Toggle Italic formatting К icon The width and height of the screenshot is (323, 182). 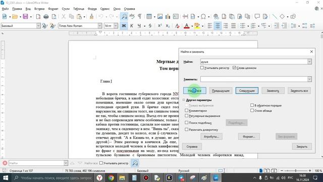tap(131, 26)
